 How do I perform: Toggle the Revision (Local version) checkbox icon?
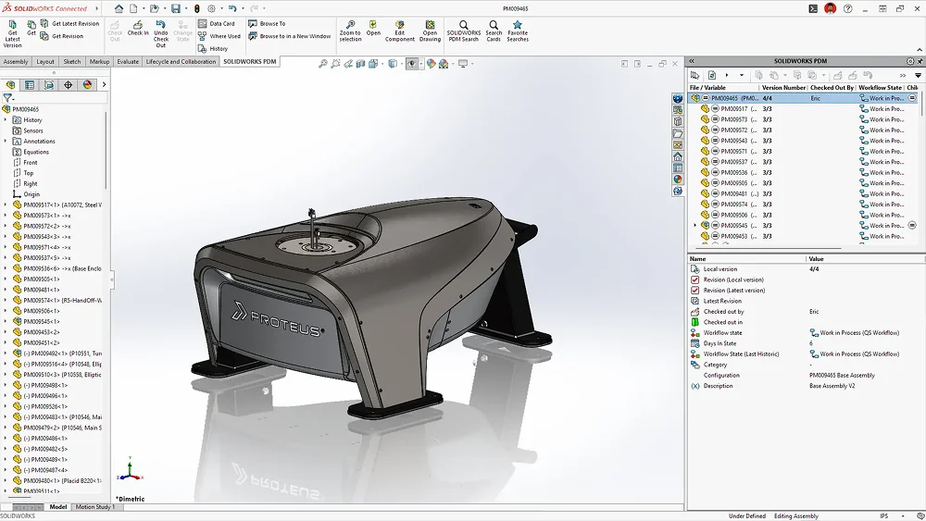click(x=695, y=279)
